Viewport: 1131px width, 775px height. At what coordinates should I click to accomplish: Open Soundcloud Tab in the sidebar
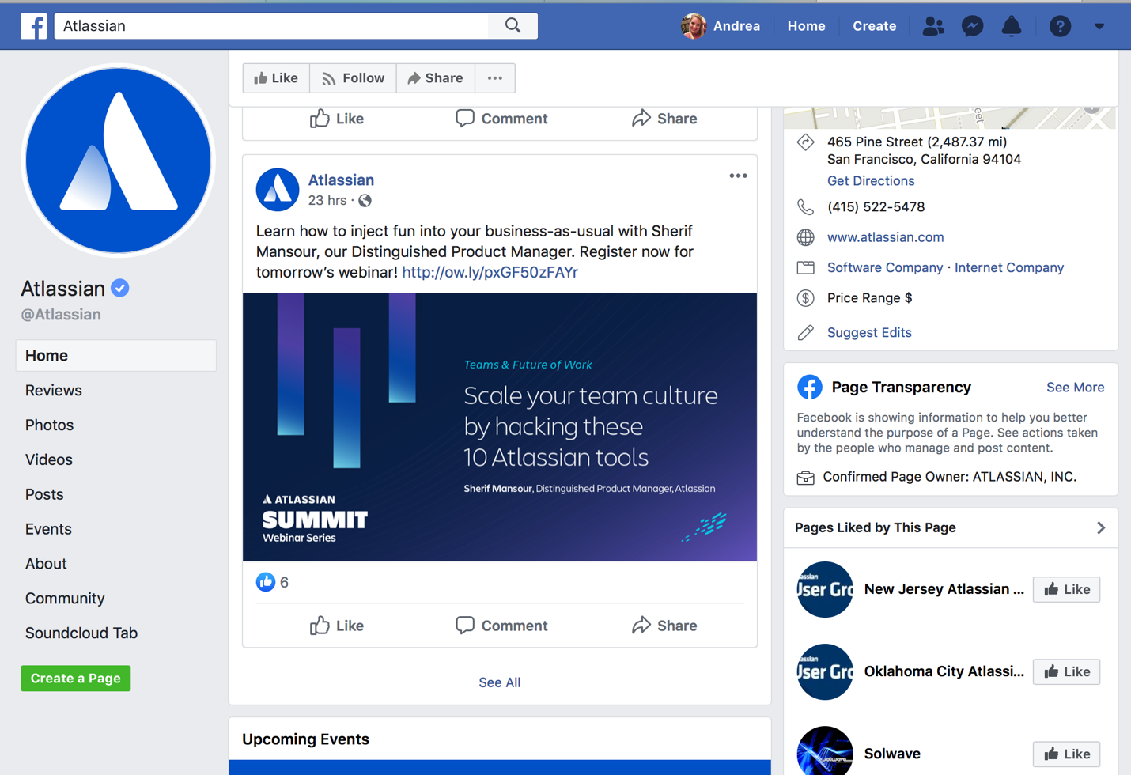click(x=81, y=633)
